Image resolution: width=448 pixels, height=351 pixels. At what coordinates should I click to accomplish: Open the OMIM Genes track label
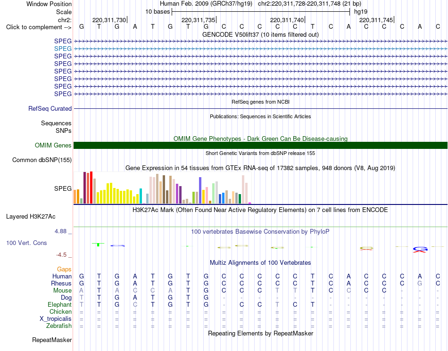click(53, 145)
